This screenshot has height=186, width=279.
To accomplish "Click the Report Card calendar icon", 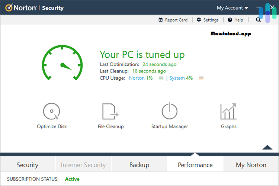I will click(160, 20).
